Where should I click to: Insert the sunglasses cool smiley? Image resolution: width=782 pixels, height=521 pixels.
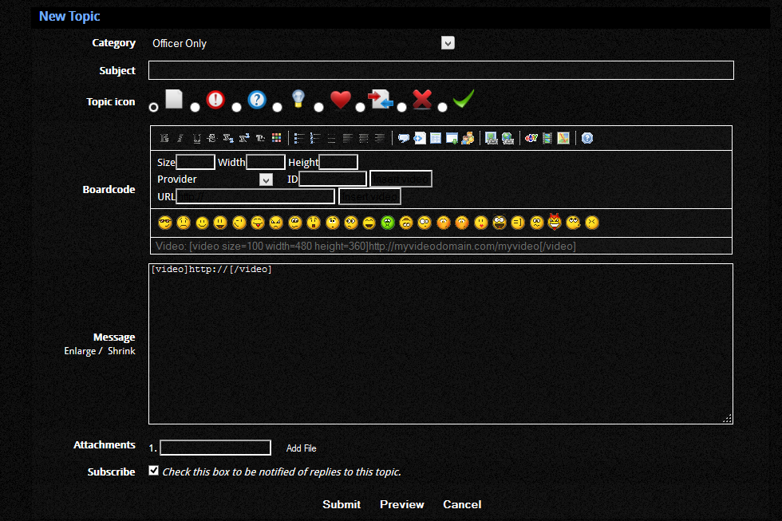[x=165, y=223]
